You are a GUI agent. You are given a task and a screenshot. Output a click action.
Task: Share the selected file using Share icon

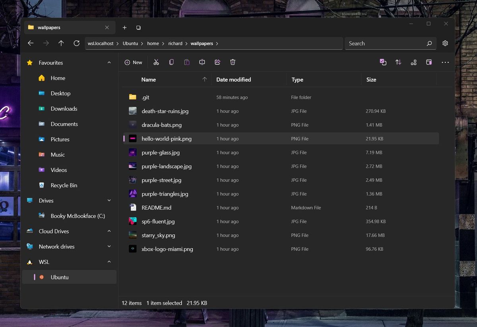(x=217, y=62)
